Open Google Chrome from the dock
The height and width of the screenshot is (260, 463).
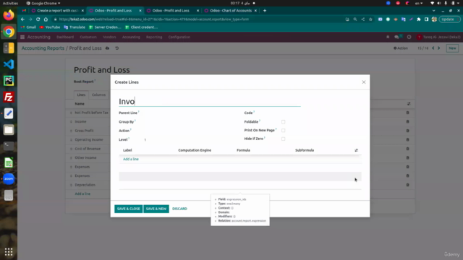click(x=9, y=32)
